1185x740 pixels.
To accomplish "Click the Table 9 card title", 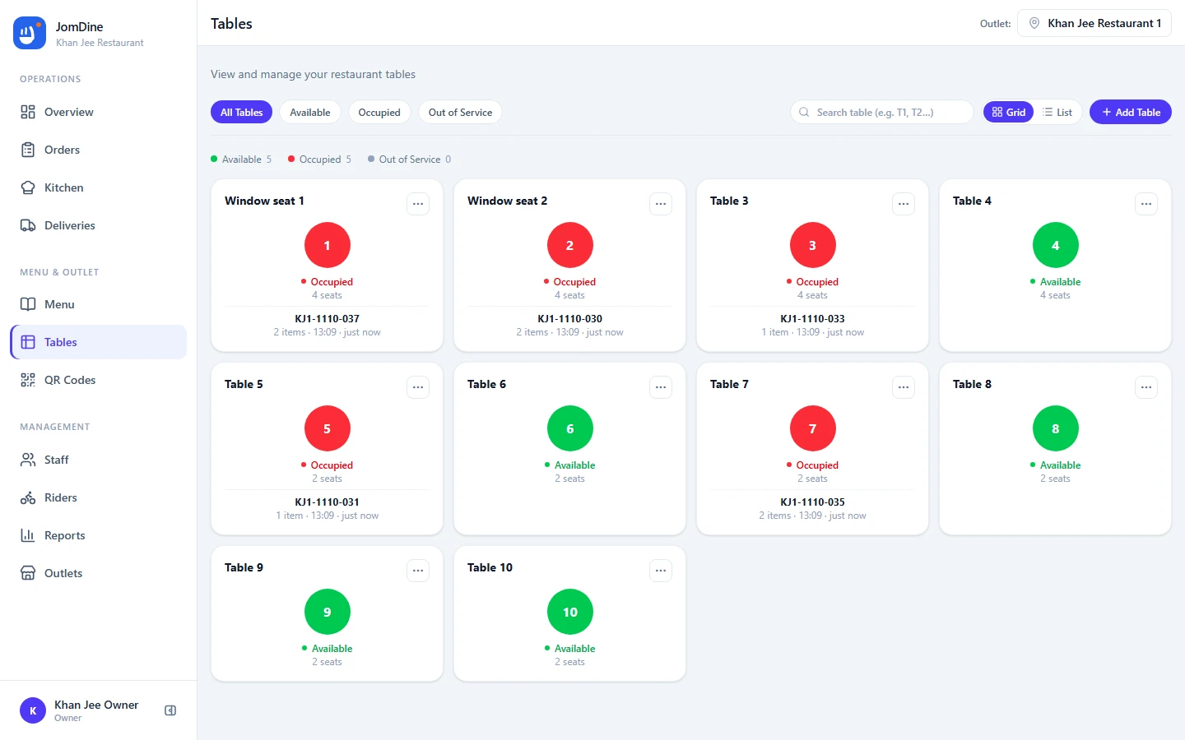I will [244, 567].
